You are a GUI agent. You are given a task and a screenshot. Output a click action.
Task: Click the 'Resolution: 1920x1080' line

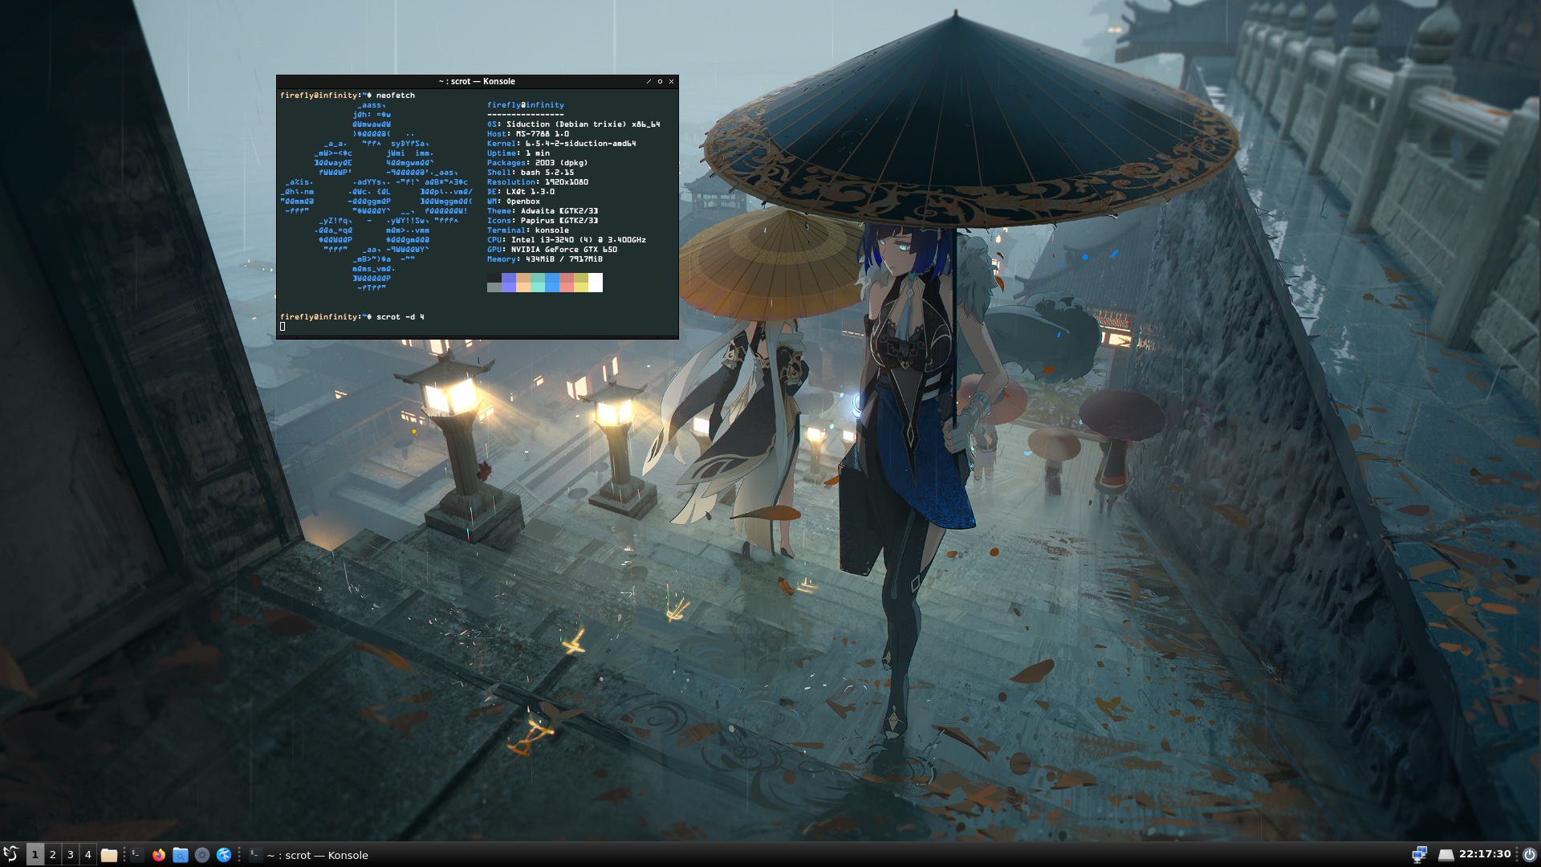coord(538,182)
